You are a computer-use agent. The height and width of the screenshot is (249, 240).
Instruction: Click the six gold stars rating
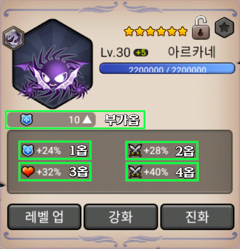click(156, 31)
